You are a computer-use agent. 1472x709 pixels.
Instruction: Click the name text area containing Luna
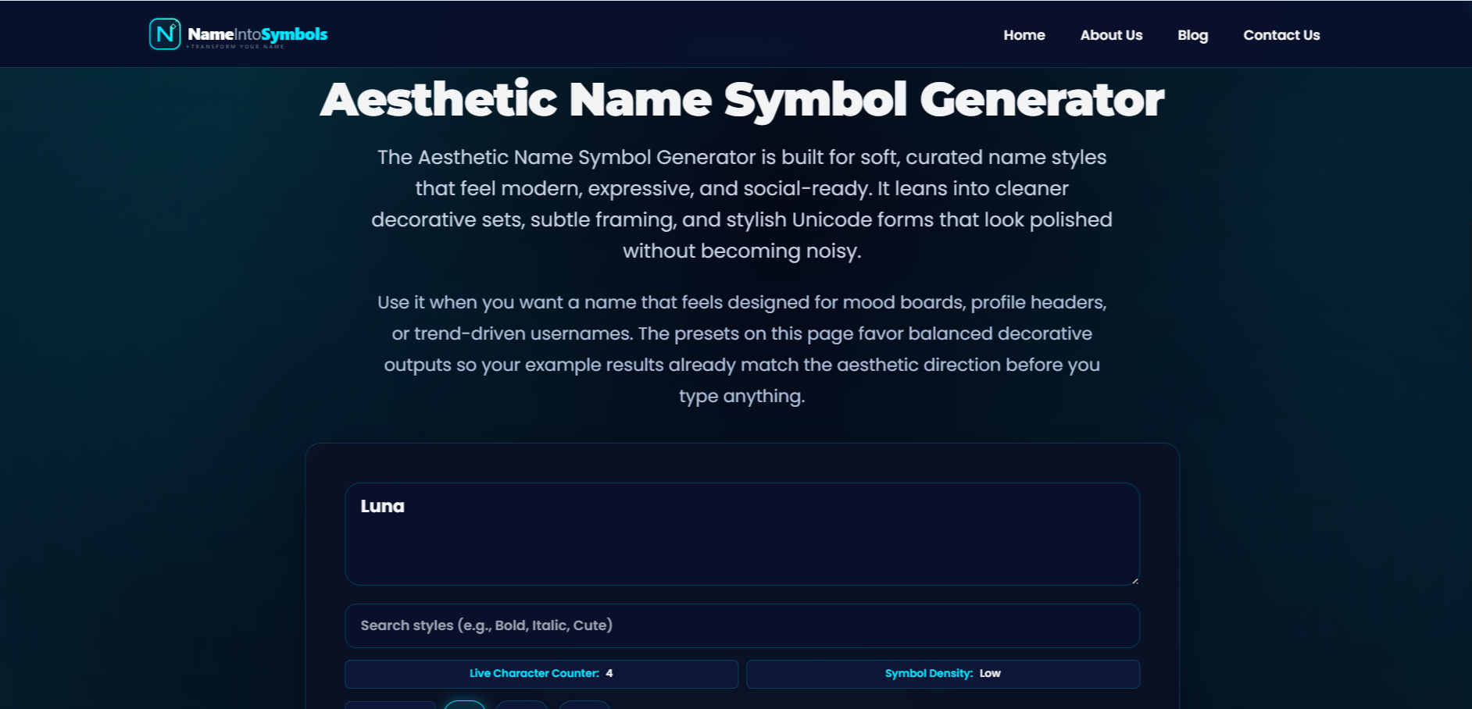click(x=742, y=534)
